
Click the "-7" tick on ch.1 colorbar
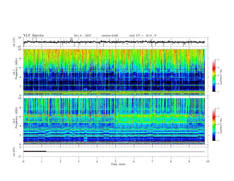218,92
